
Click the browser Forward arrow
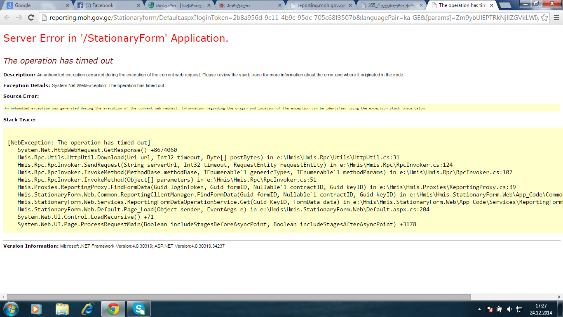point(19,17)
